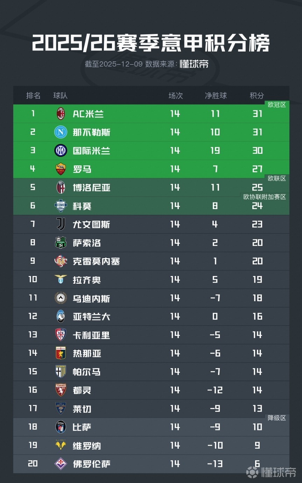
Task: Click the 比萨 club crest
Action: 61,427
